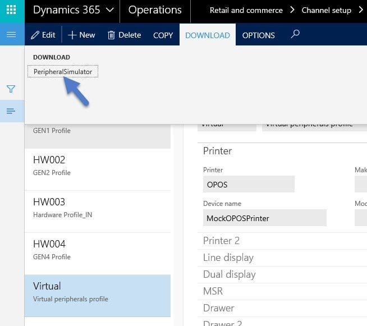Click the hamburger navigation menu icon
Viewport: 367px width, 326px height.
(11, 35)
